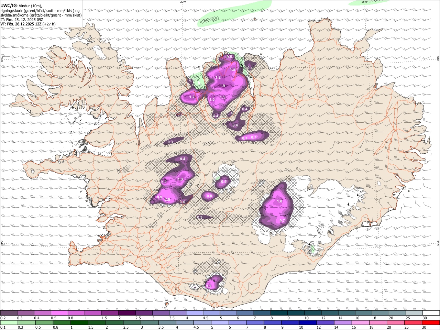Click the "IT: Fim. 25. 12. 2025 09Z" line
440x330 pixels.
pos(22,20)
